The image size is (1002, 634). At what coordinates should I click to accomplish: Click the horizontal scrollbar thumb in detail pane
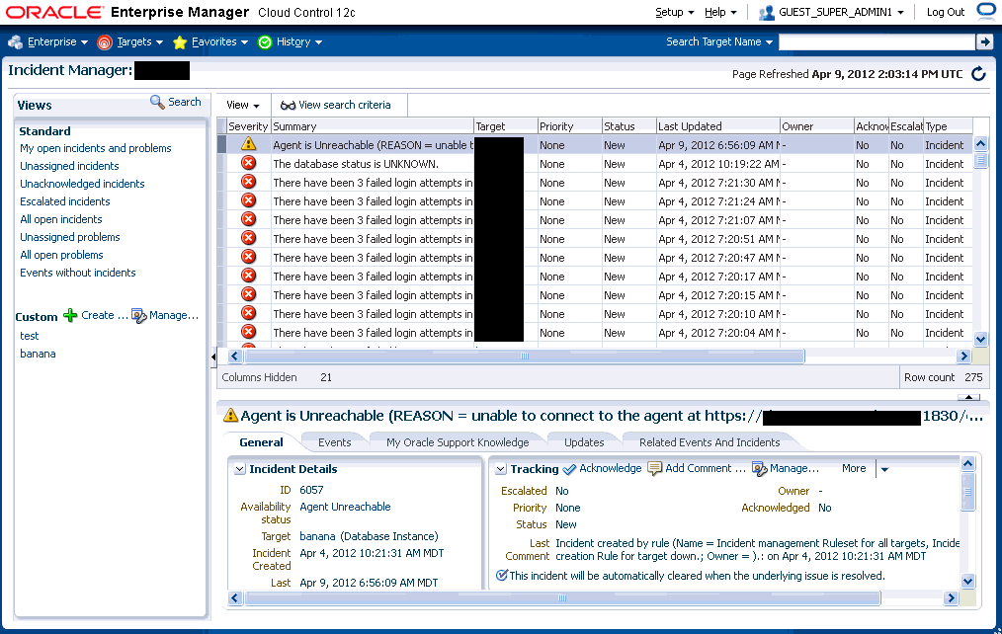(x=562, y=598)
